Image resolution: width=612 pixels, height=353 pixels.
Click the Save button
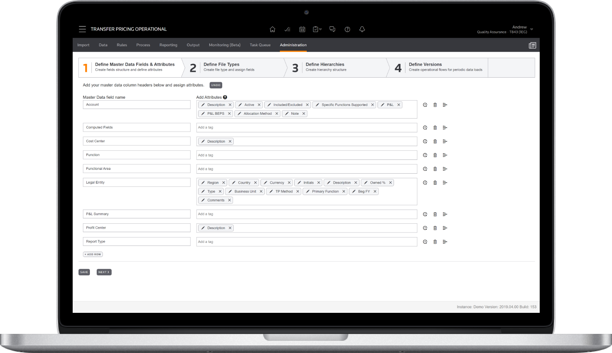click(x=84, y=272)
